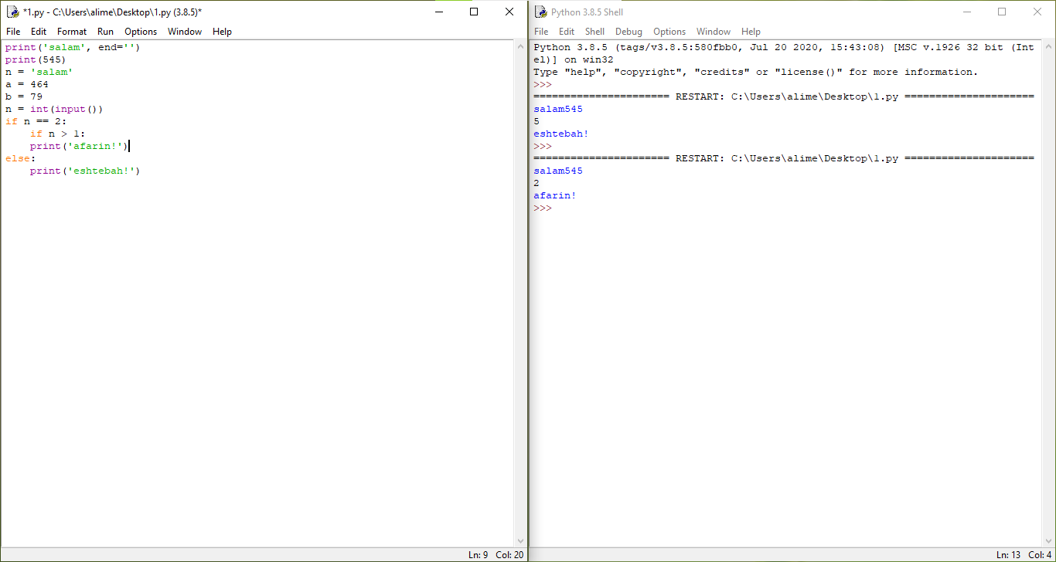
Task: Open the Run menu in the editor
Action: point(105,32)
